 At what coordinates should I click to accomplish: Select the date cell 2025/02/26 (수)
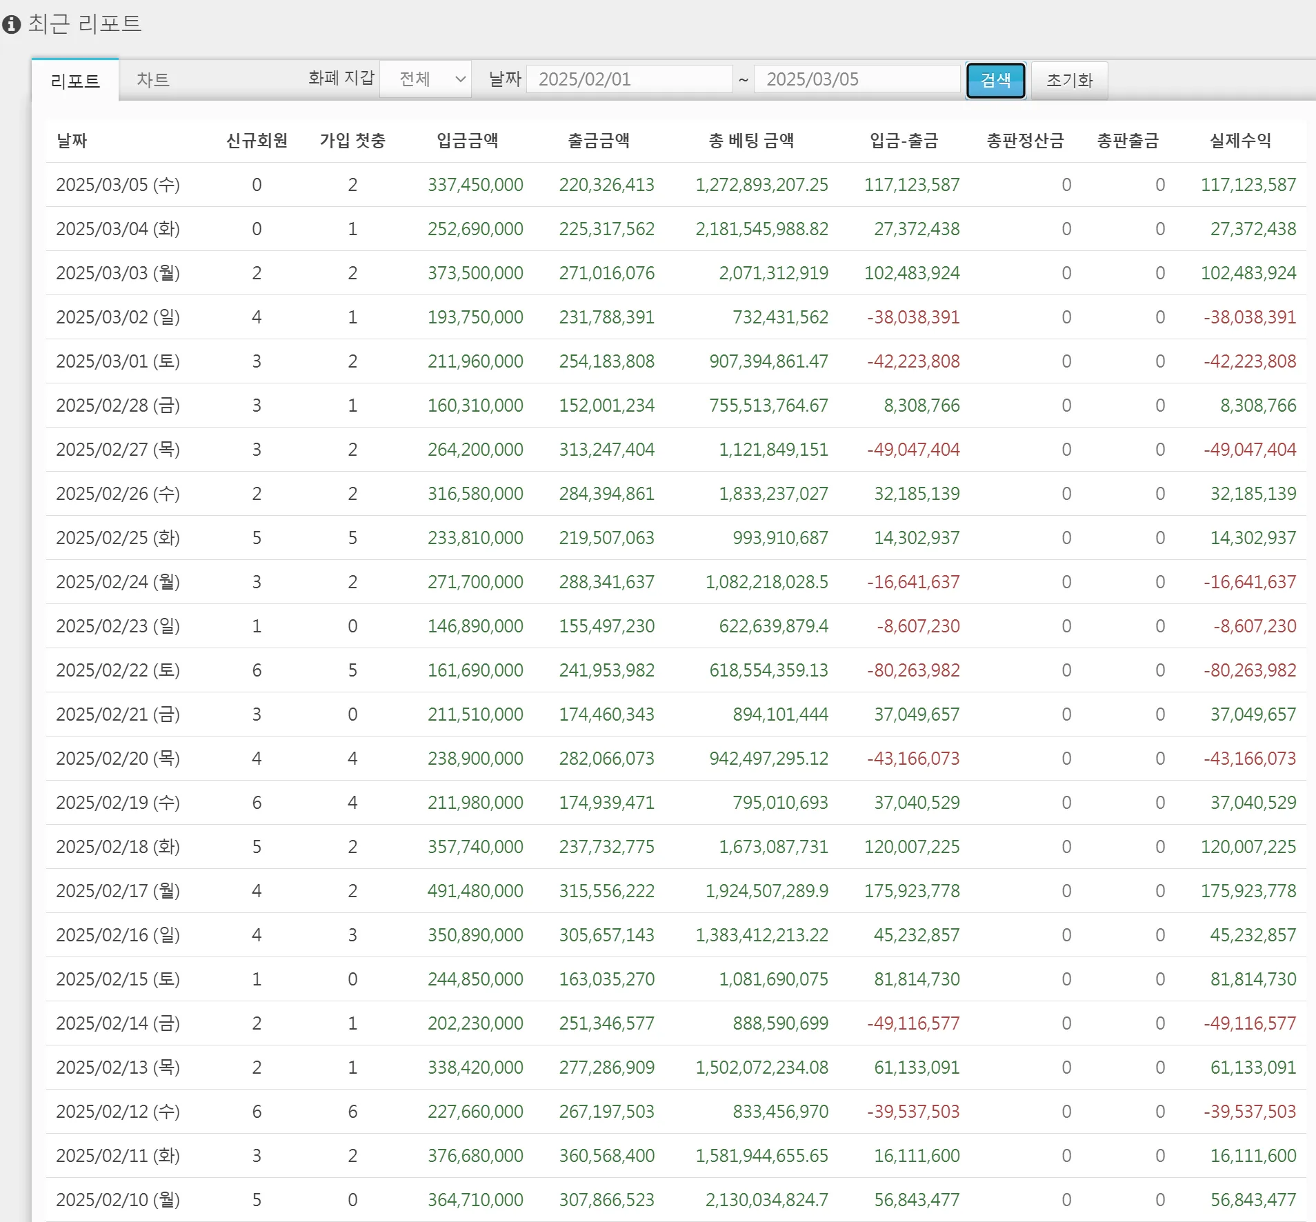(118, 494)
